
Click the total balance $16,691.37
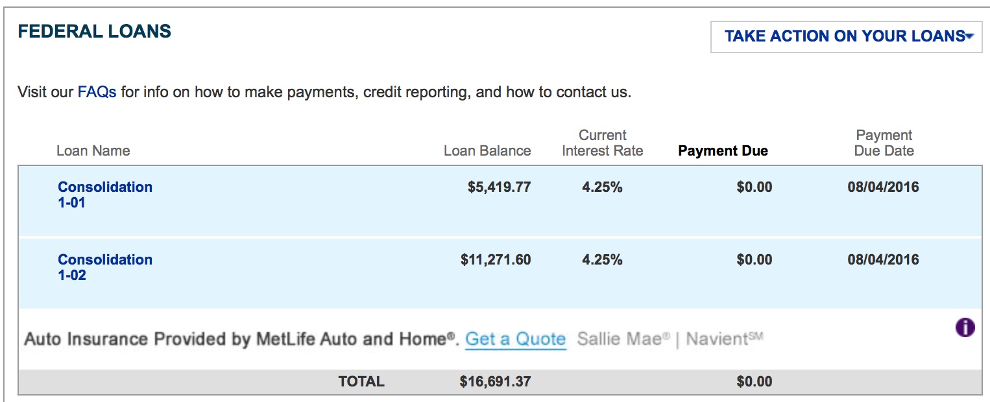[495, 382]
